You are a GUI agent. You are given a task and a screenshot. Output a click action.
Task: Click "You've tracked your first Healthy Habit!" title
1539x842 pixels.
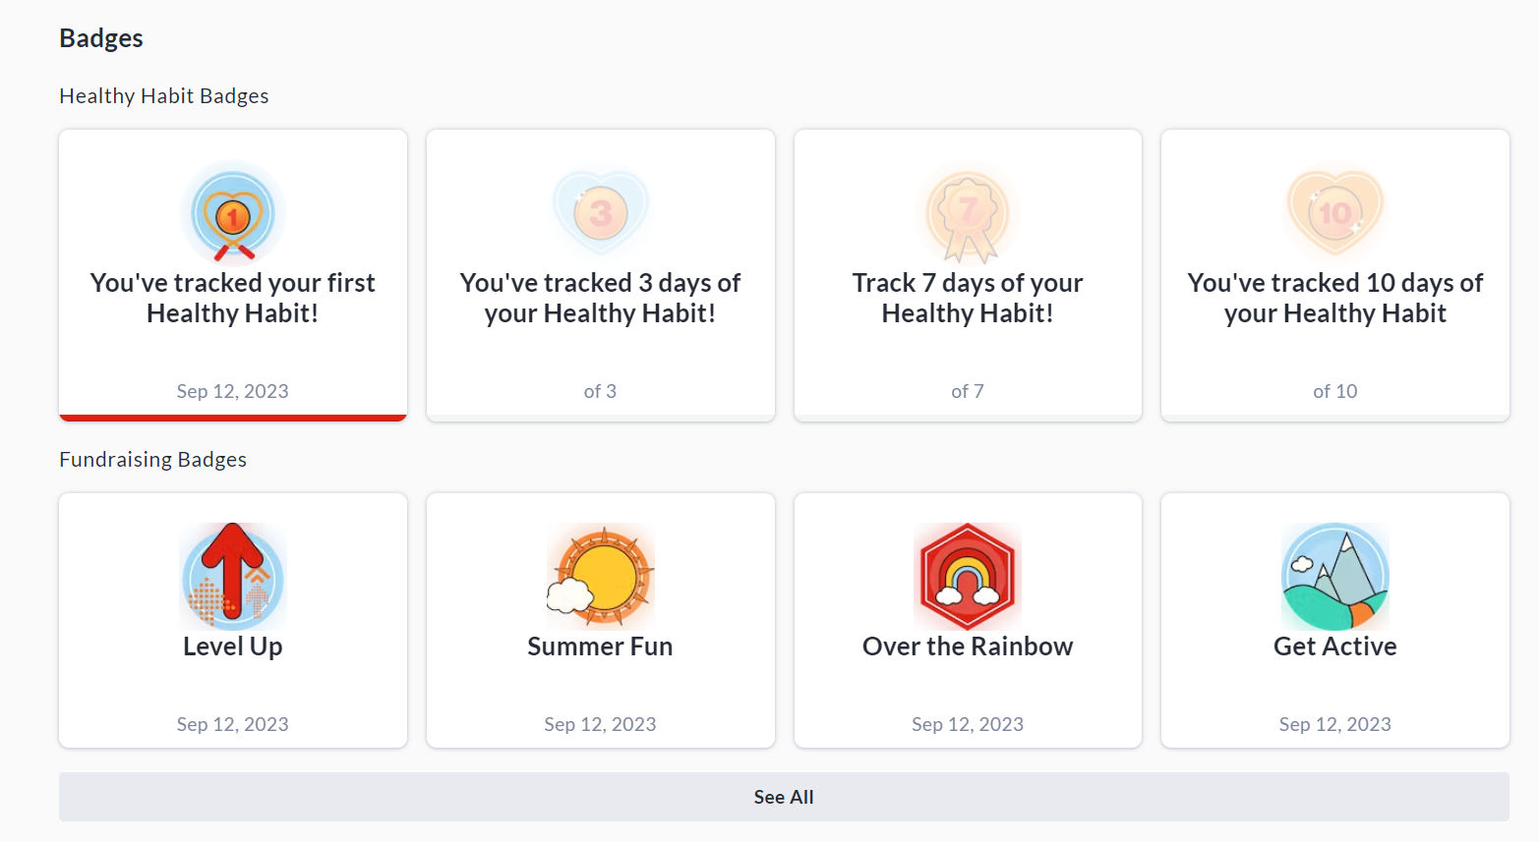pos(233,298)
